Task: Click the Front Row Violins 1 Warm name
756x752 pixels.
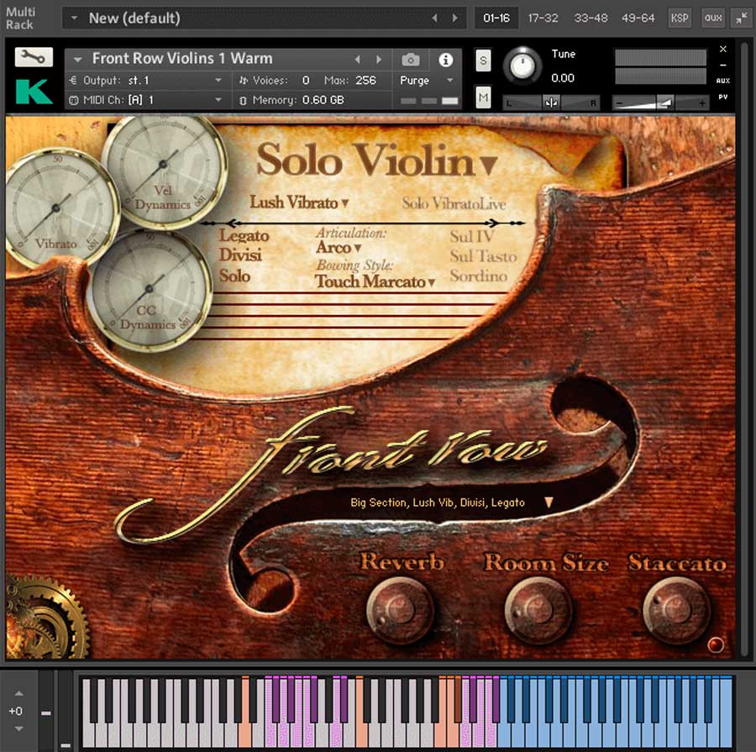Action: [x=182, y=58]
